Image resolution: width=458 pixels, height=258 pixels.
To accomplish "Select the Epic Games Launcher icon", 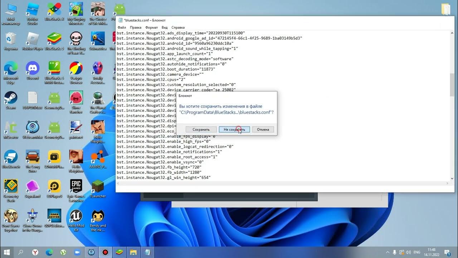I will 76,191.
